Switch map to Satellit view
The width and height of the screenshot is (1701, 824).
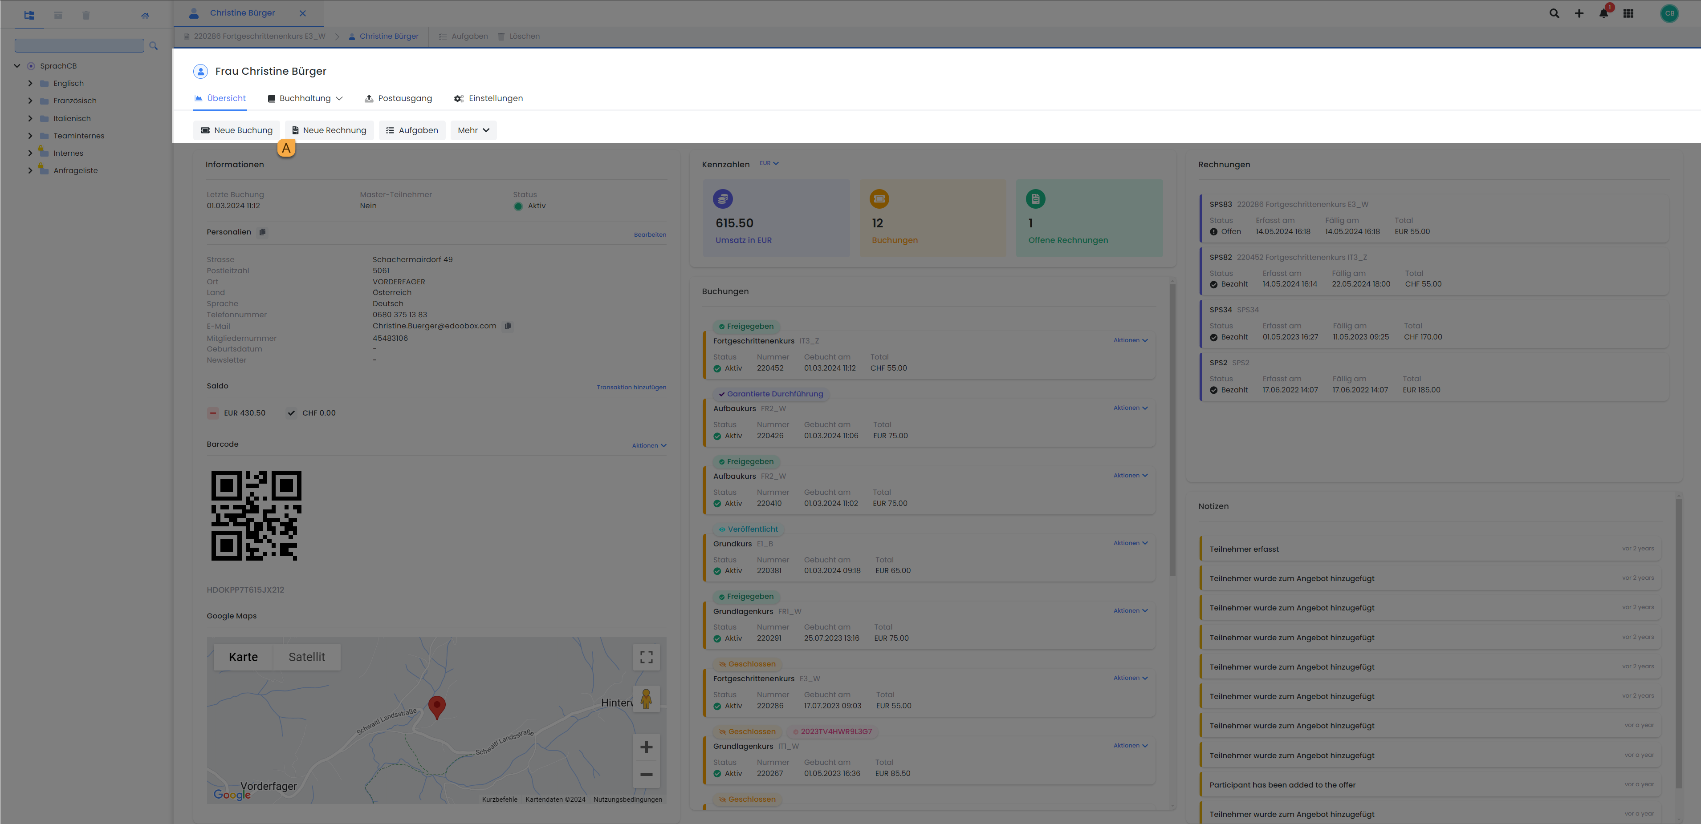(306, 657)
